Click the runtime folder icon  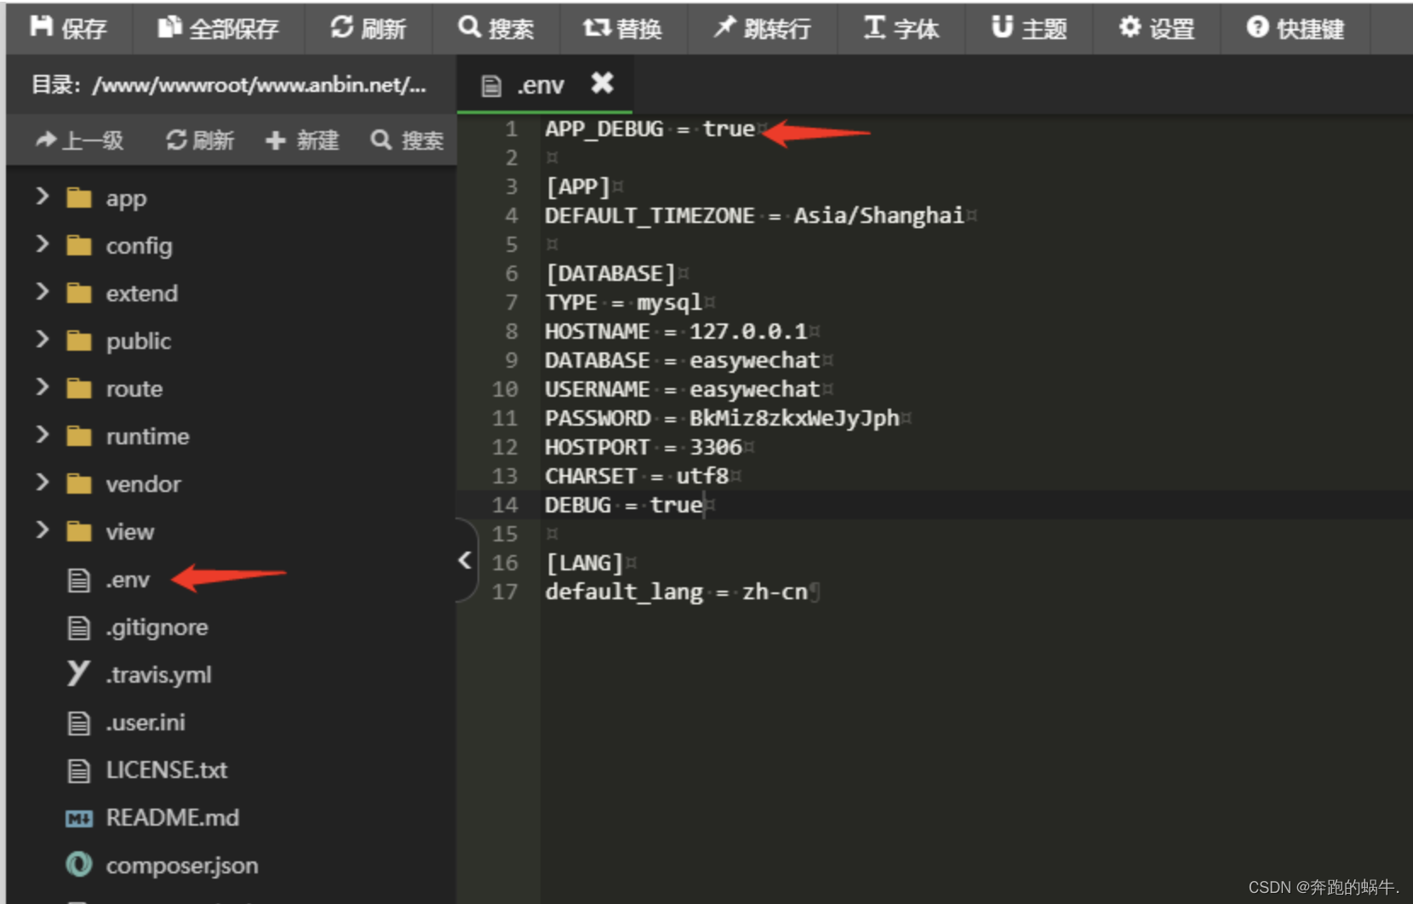[79, 437]
